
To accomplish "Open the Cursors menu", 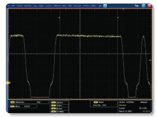I will point(49,6).
